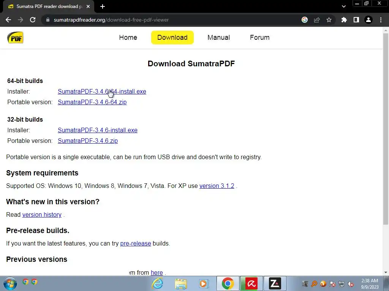Image resolution: width=389 pixels, height=291 pixels.
Task: Open Windows Media Player on taskbar
Action: coord(204,284)
